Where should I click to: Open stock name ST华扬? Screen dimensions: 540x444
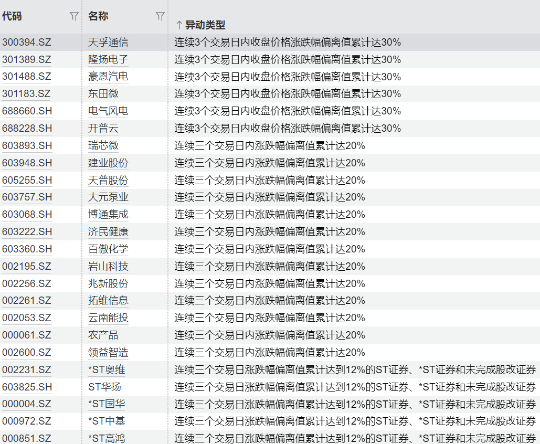point(105,387)
